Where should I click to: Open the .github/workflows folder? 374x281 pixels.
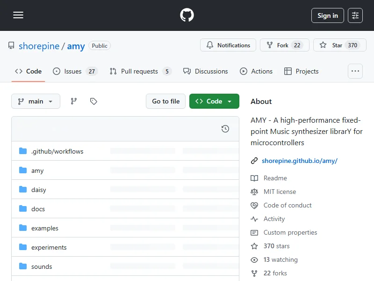click(57, 151)
